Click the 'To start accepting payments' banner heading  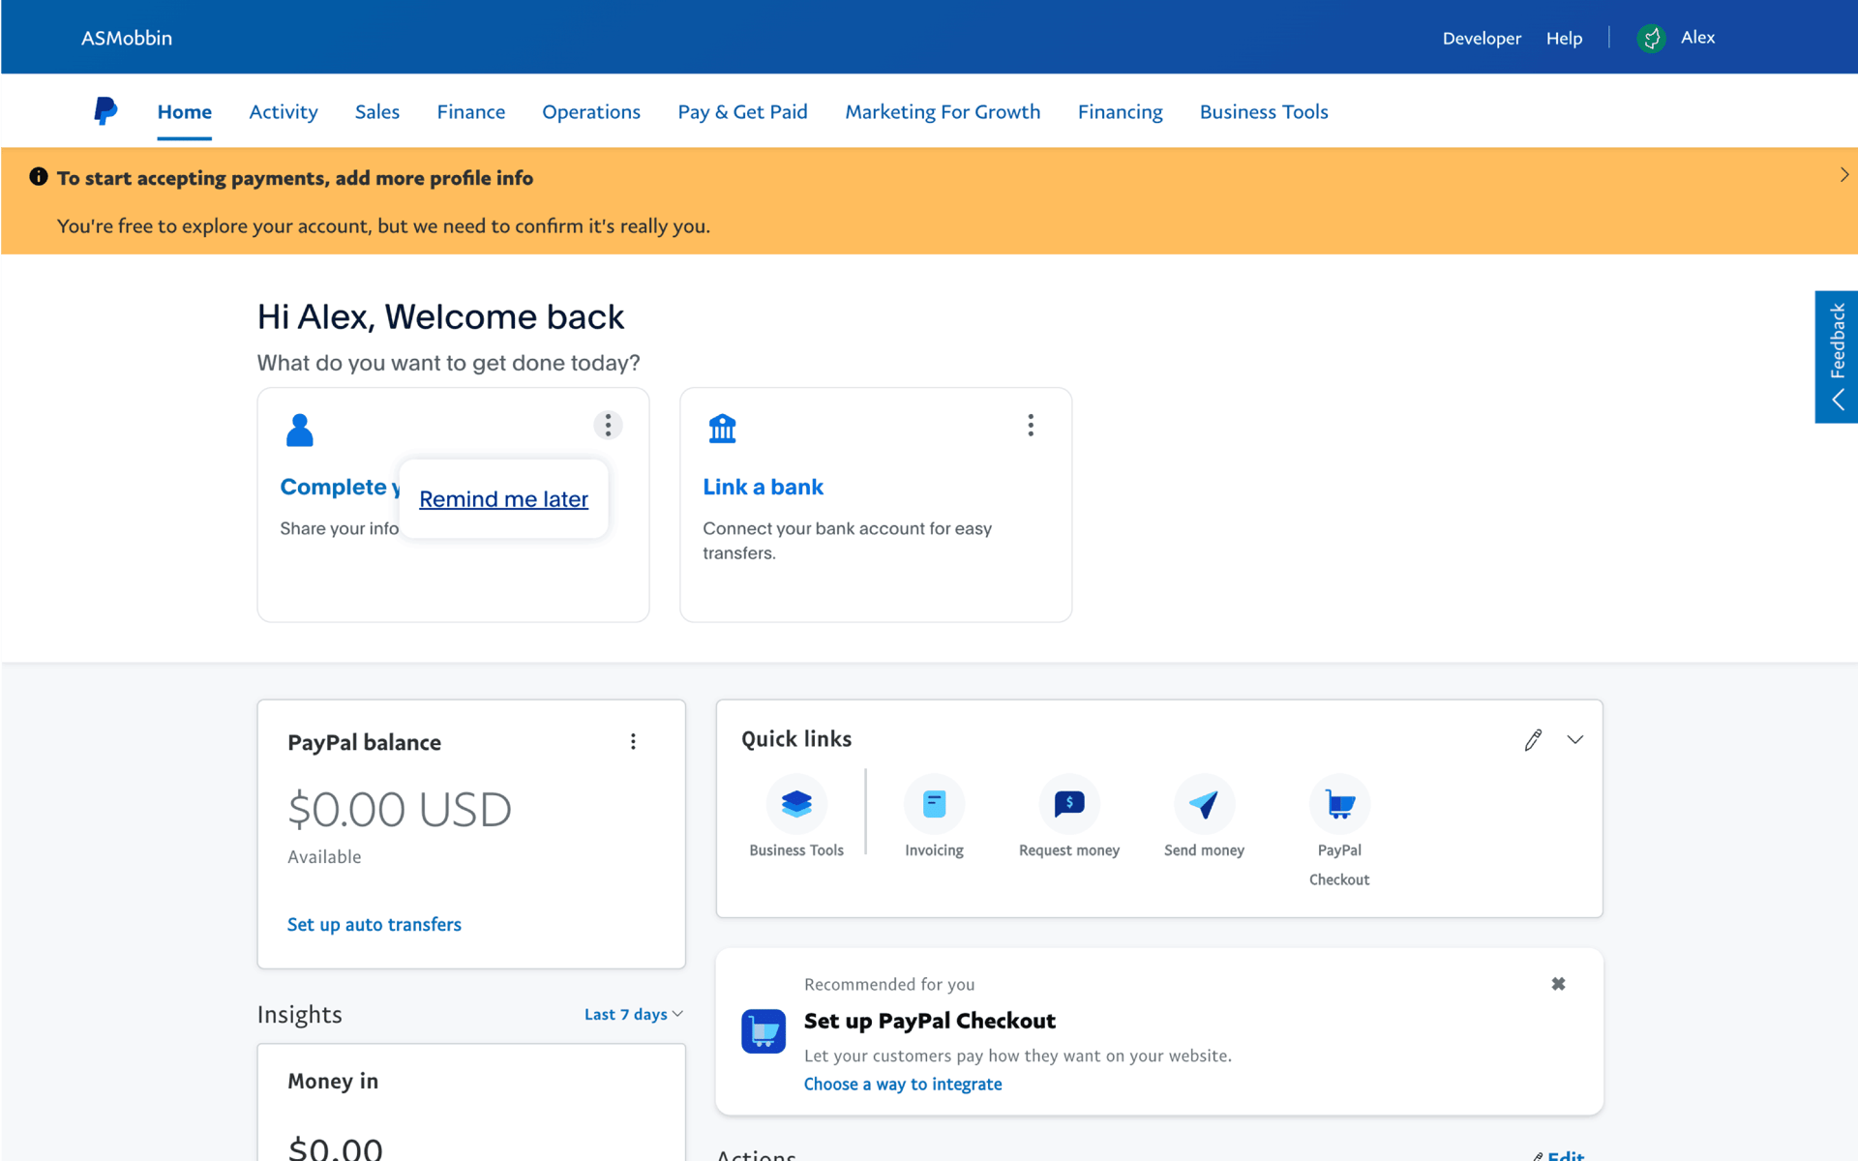(295, 178)
